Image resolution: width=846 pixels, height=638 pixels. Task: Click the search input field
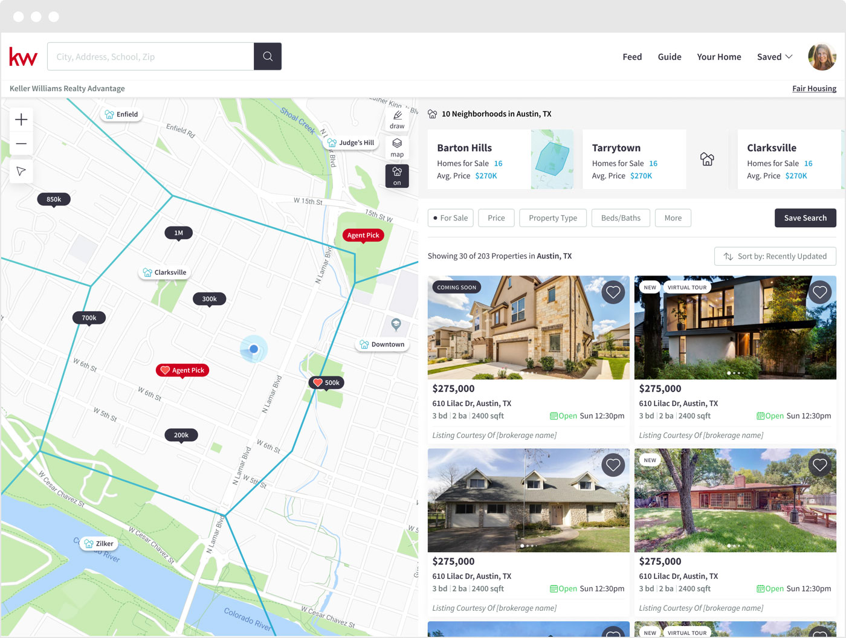pos(150,56)
